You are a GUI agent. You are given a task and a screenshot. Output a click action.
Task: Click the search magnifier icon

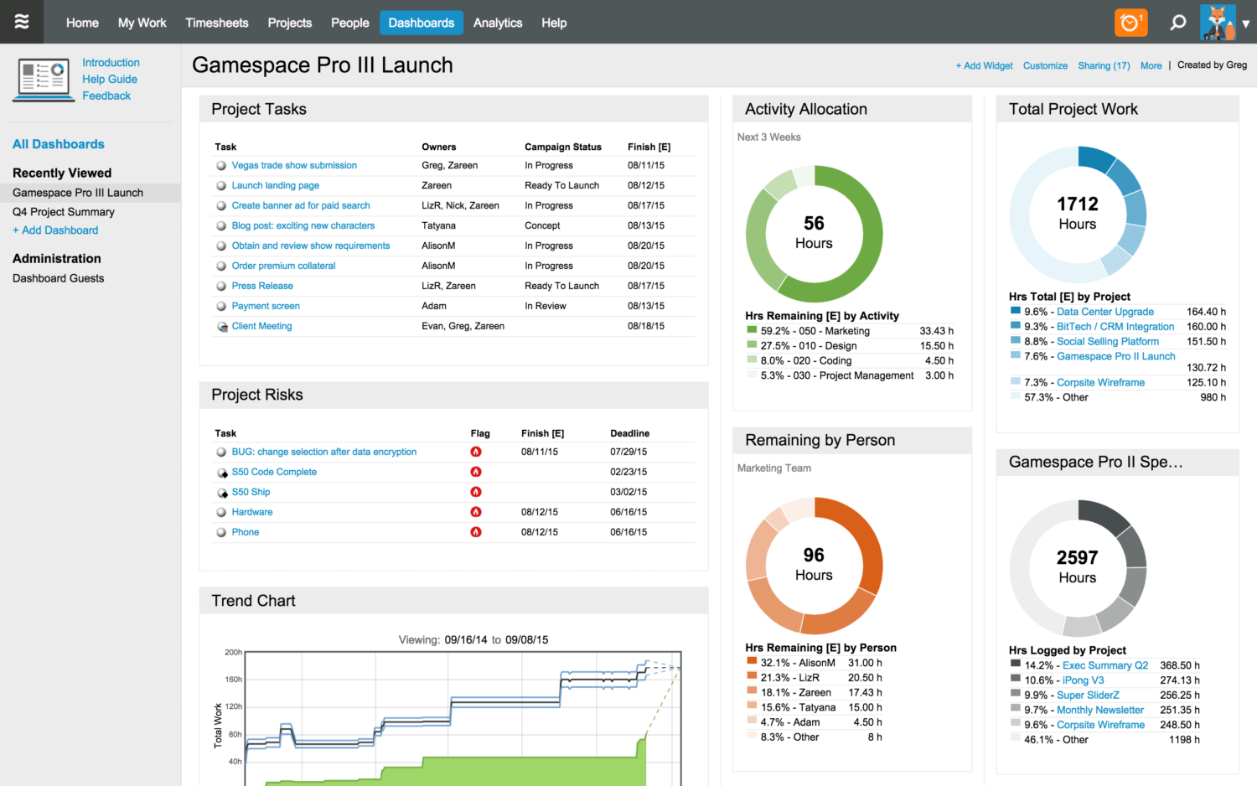[x=1177, y=23]
